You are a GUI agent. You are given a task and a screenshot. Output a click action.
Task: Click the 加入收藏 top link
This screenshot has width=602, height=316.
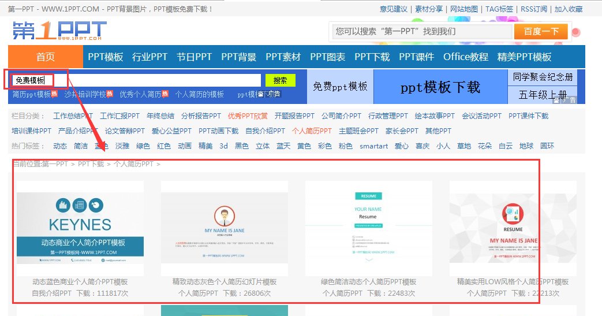569,9
